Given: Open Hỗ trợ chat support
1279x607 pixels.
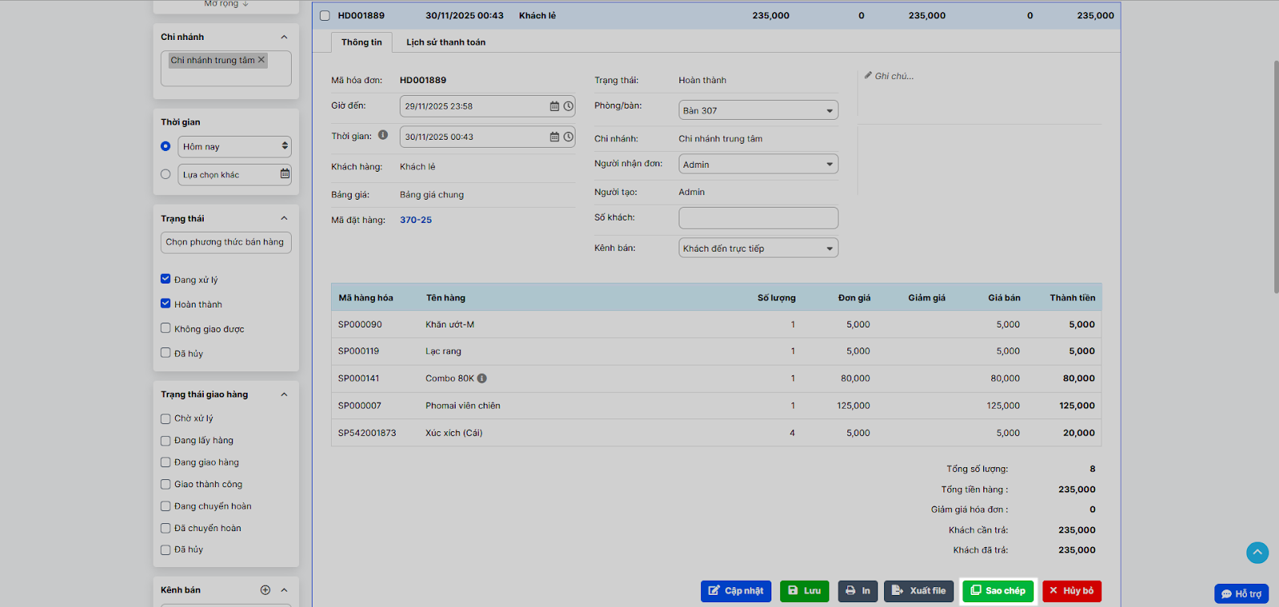Looking at the screenshot, I should pos(1241,593).
